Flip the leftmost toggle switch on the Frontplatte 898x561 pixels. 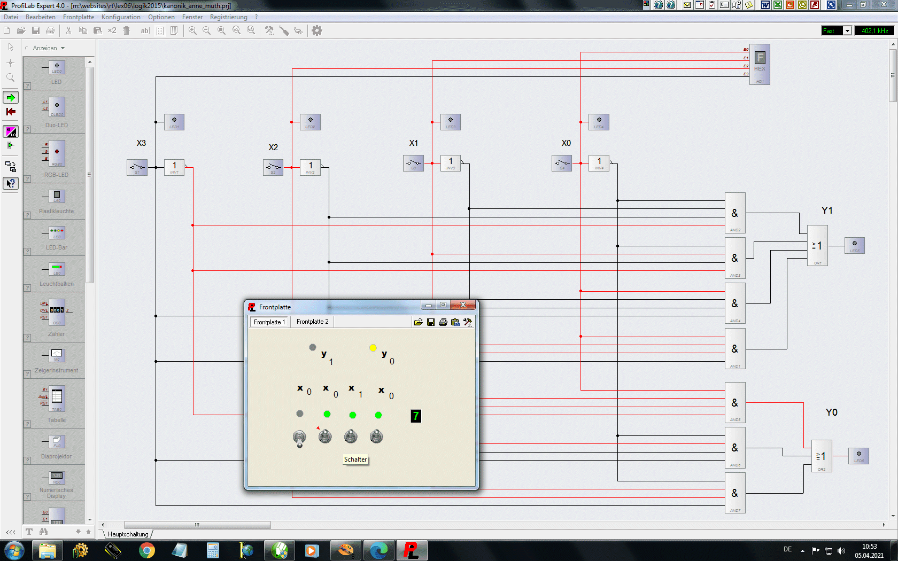pos(299,439)
